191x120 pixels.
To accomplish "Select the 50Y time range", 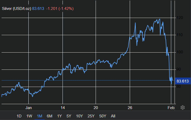I will pos(103,116).
